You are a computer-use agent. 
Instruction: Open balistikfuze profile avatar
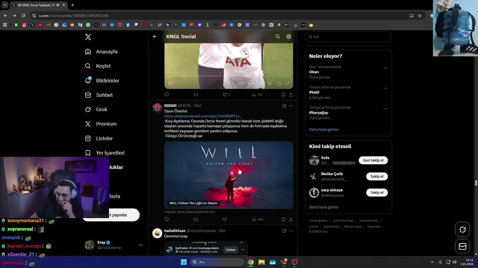157,233
